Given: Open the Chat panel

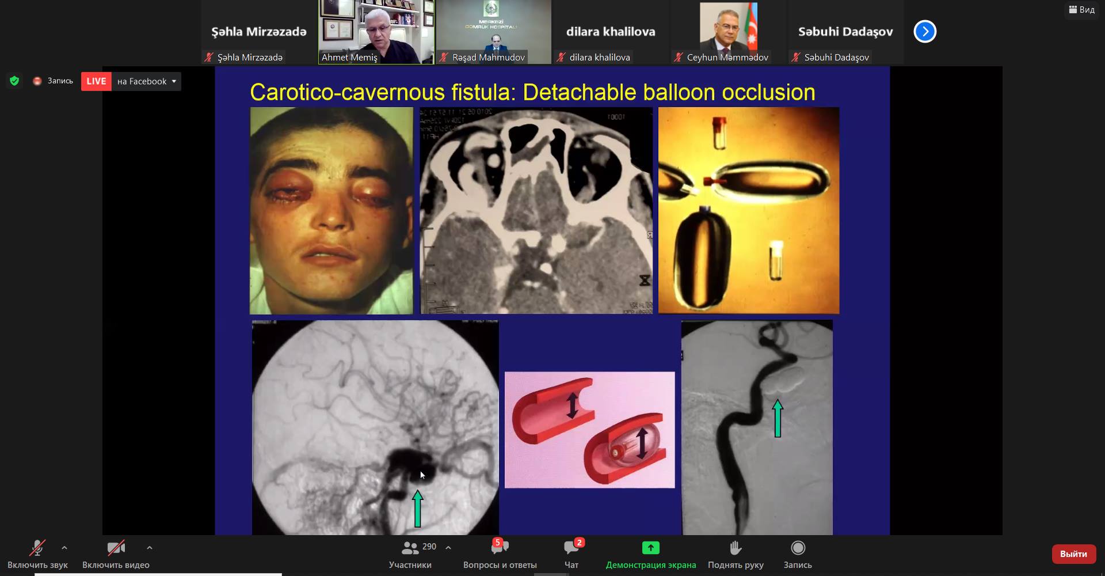Looking at the screenshot, I should tap(571, 548).
